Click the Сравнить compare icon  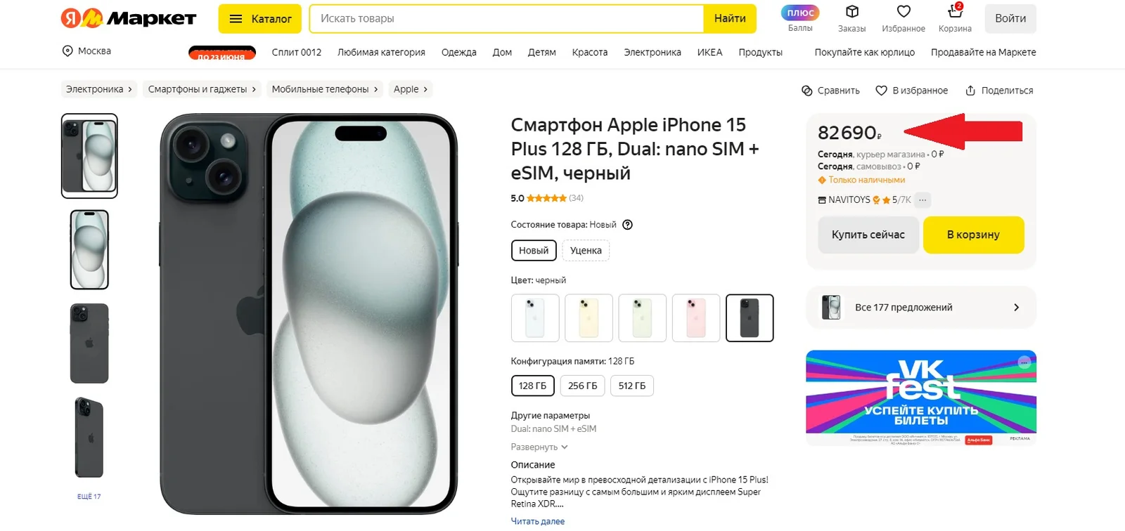(x=807, y=91)
